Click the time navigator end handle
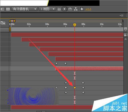This screenshot has height=112, width=128. point(15,21)
